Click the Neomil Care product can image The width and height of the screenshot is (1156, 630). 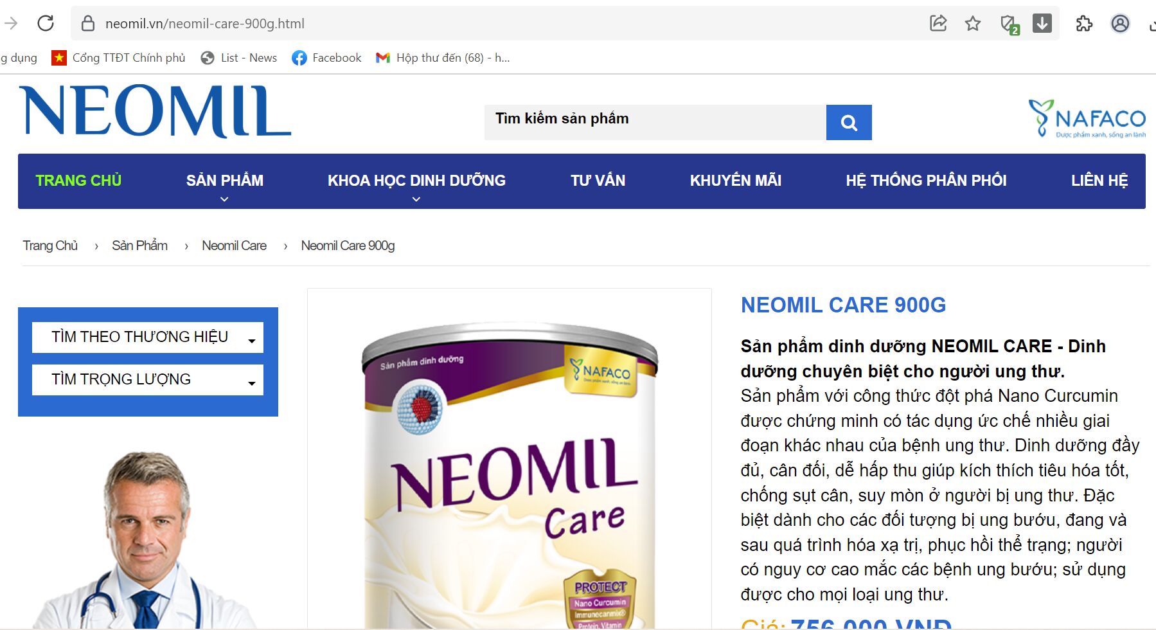click(510, 474)
